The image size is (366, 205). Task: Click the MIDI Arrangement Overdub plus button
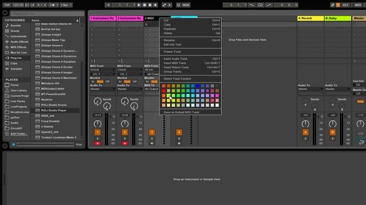(156, 5)
